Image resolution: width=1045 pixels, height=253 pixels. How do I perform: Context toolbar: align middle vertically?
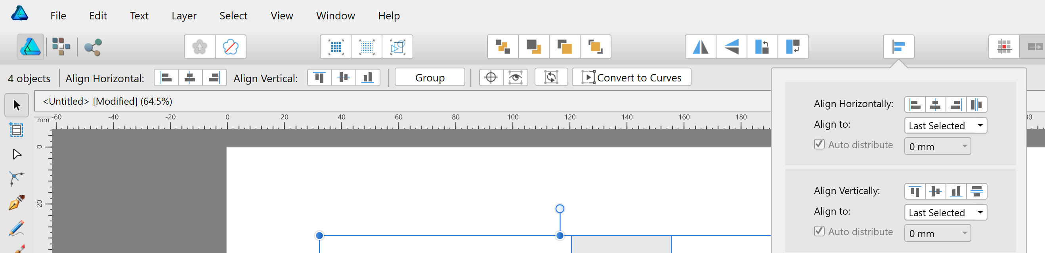344,77
